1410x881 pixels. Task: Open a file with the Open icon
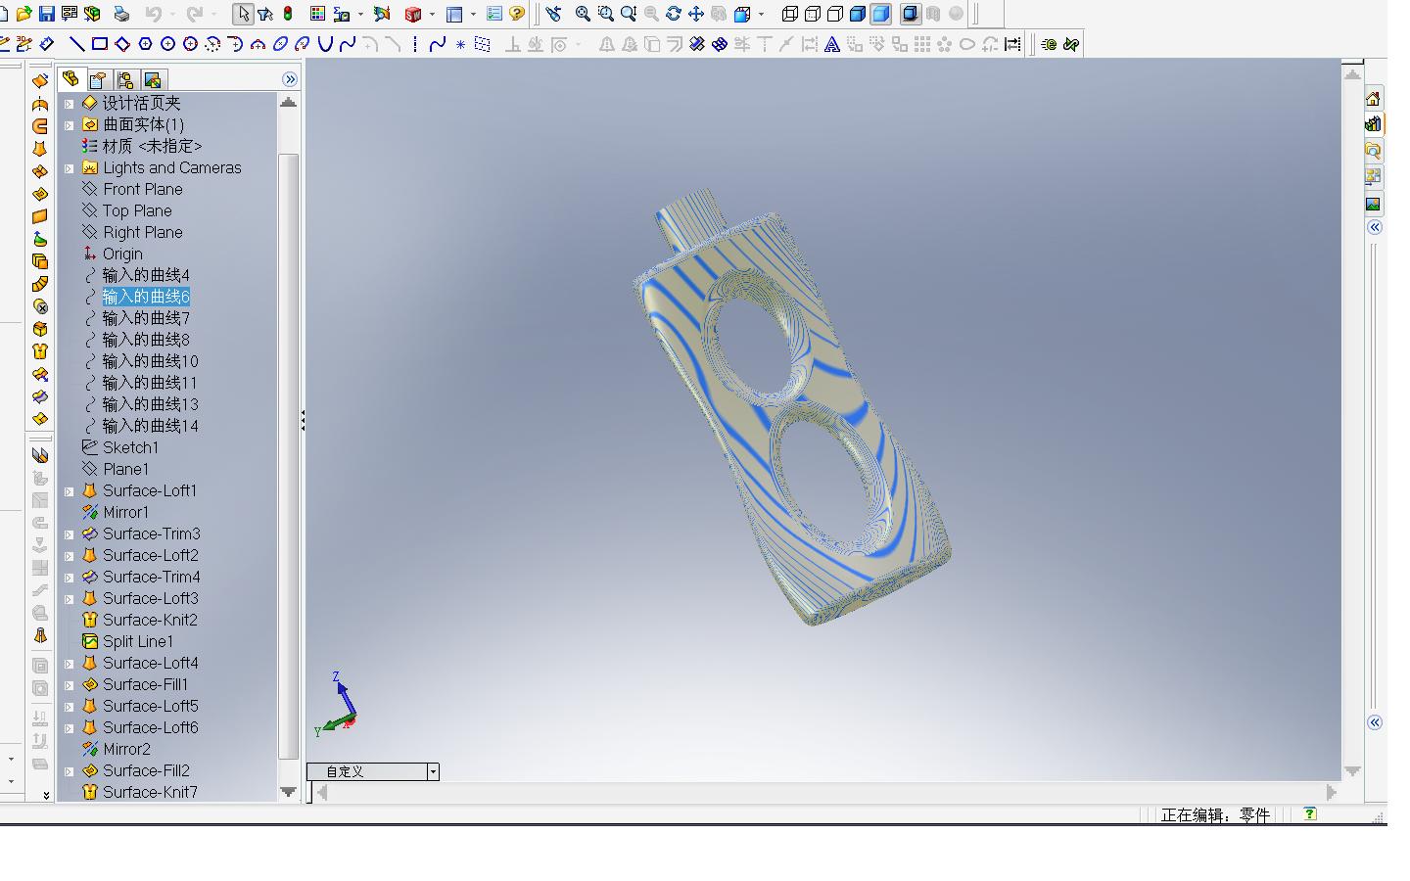(x=23, y=14)
